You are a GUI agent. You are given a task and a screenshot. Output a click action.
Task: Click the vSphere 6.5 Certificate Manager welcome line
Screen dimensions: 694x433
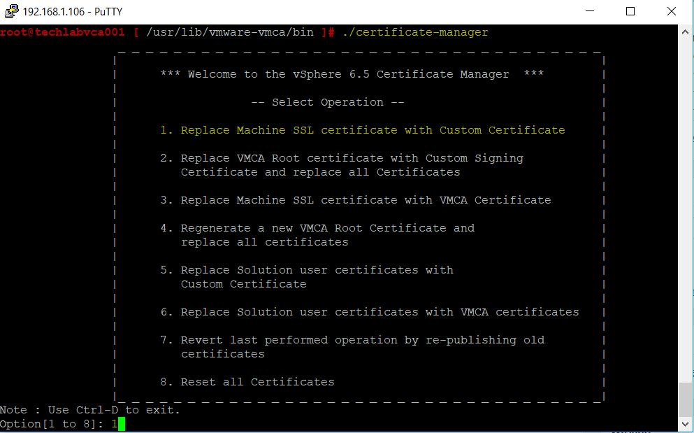(352, 74)
